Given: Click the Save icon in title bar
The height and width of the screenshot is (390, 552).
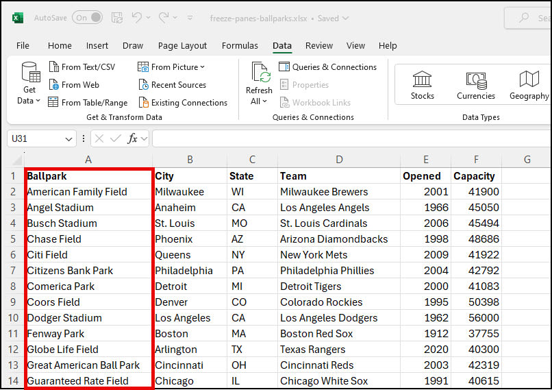Looking at the screenshot, I should [x=117, y=18].
